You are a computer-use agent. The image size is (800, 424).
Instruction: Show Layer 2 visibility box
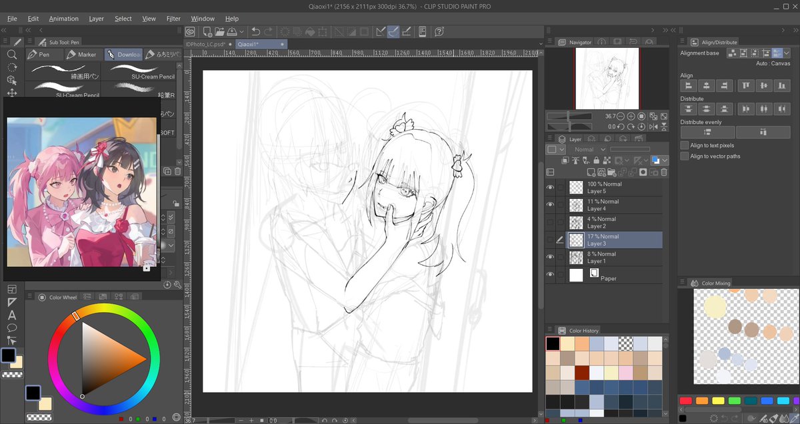pos(550,222)
